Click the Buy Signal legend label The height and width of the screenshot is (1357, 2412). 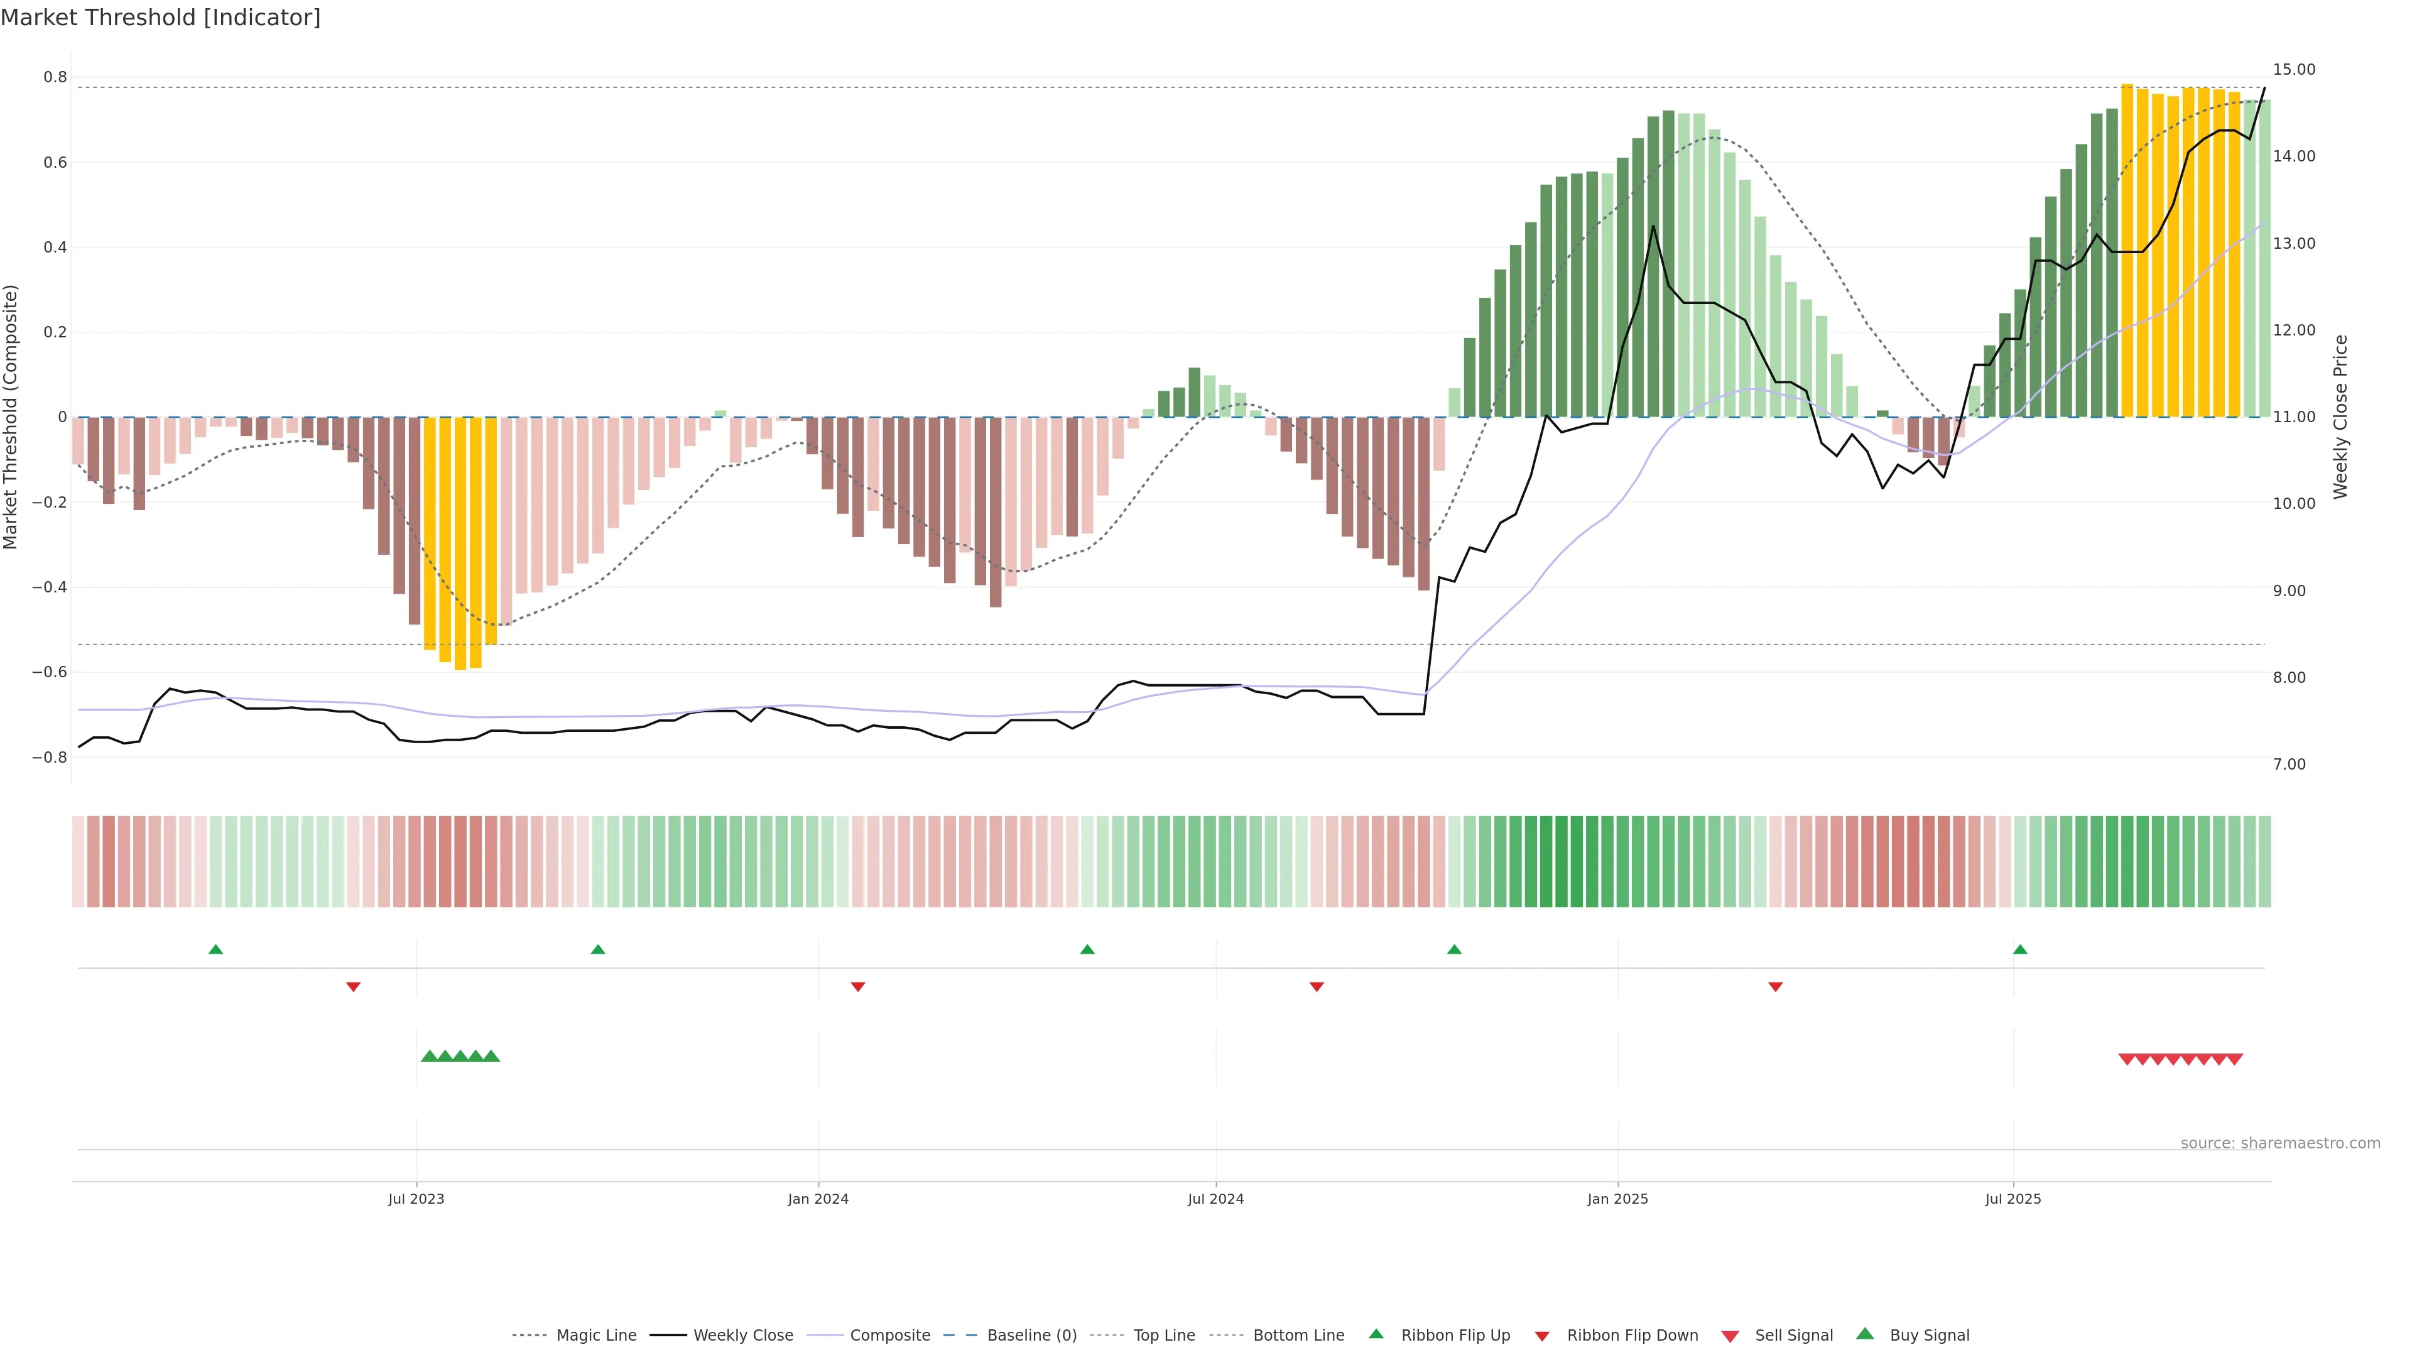[x=1929, y=1336]
